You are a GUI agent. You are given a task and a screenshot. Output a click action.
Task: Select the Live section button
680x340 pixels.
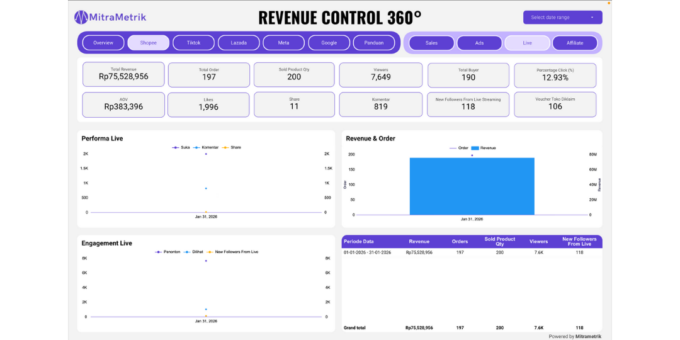pos(527,43)
